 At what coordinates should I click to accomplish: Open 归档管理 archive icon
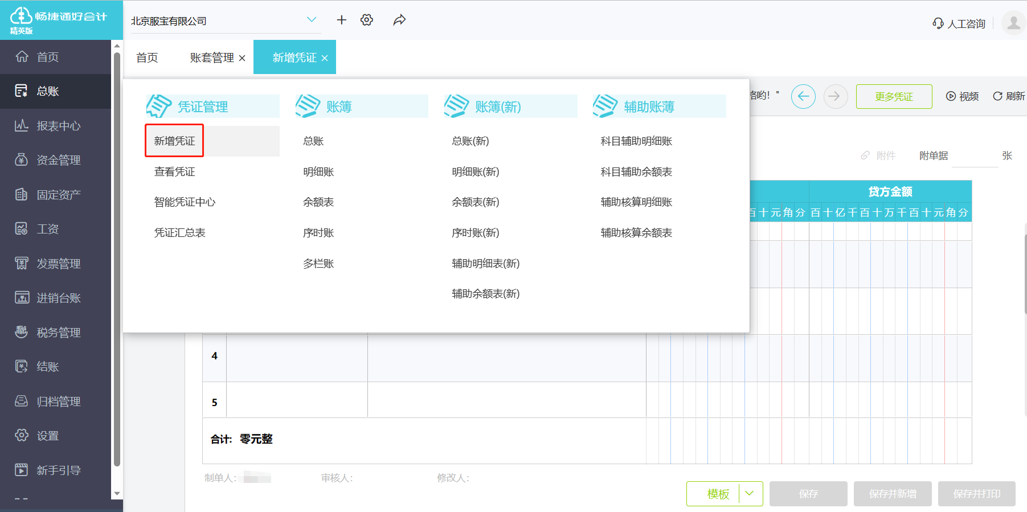[x=22, y=401]
